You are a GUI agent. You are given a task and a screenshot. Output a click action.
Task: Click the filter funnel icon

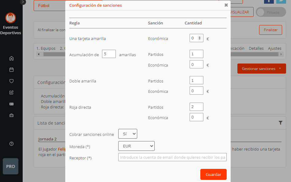click(x=281, y=122)
